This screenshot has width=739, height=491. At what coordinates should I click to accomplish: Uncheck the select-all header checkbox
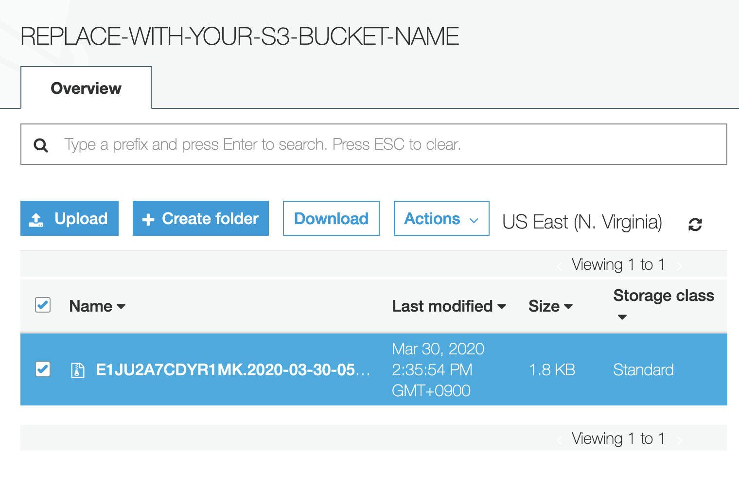tap(43, 305)
